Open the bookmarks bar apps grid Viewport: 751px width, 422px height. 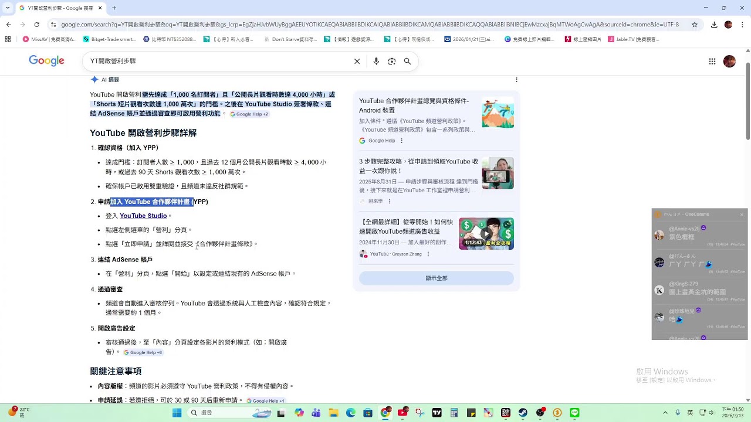8,39
